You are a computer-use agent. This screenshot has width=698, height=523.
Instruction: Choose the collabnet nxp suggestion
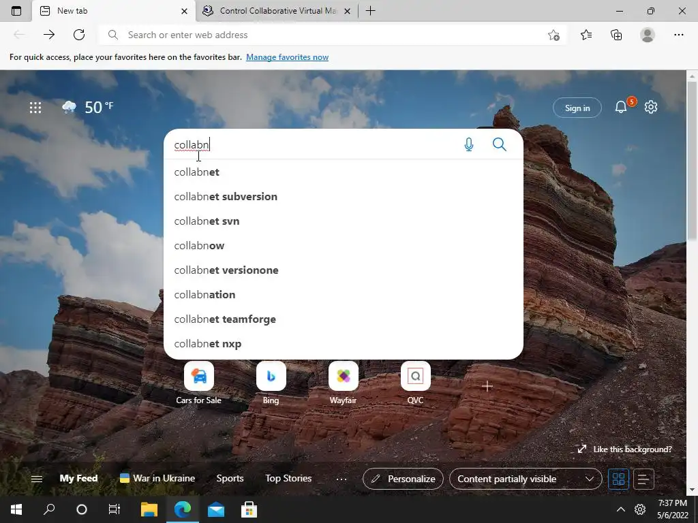click(344, 344)
